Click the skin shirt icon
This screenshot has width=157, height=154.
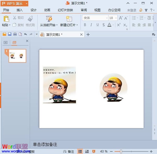pos(146,10)
